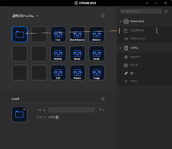Select the empty key left of the Delete key
172x149 pixels.
coord(39,53)
